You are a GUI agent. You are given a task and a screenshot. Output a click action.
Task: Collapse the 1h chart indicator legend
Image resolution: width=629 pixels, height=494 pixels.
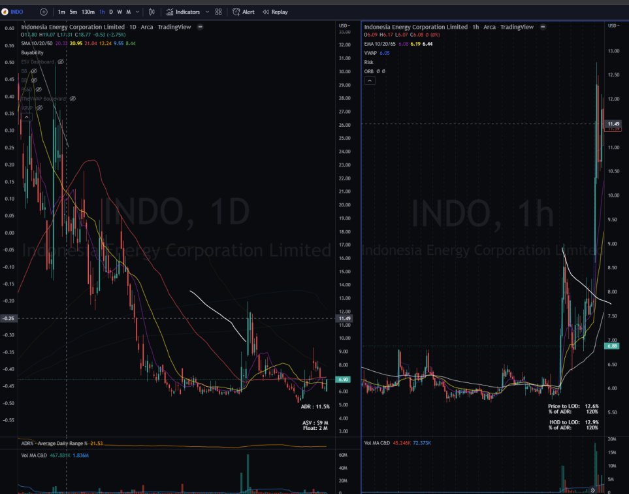370,80
